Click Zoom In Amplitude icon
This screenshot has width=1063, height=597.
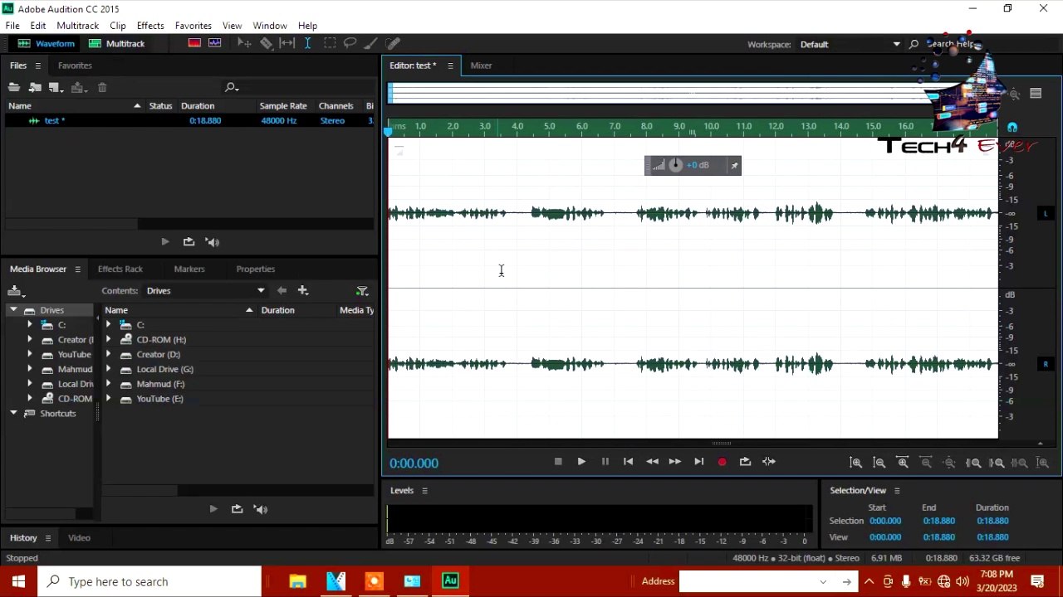click(855, 463)
